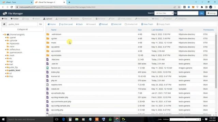Click the readme.html file icon
Viewport: 218px width, 122px height.
pyautogui.click(x=48, y=85)
